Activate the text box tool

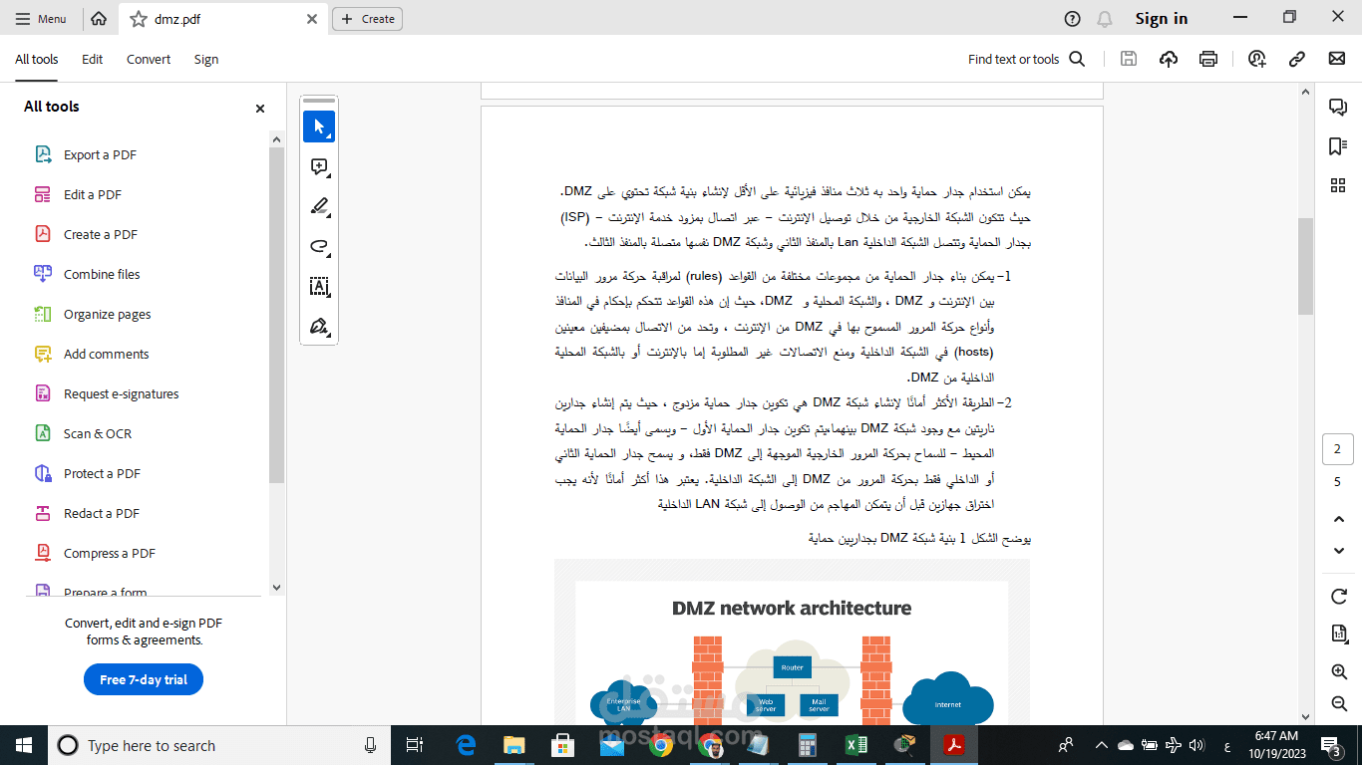coord(319,286)
